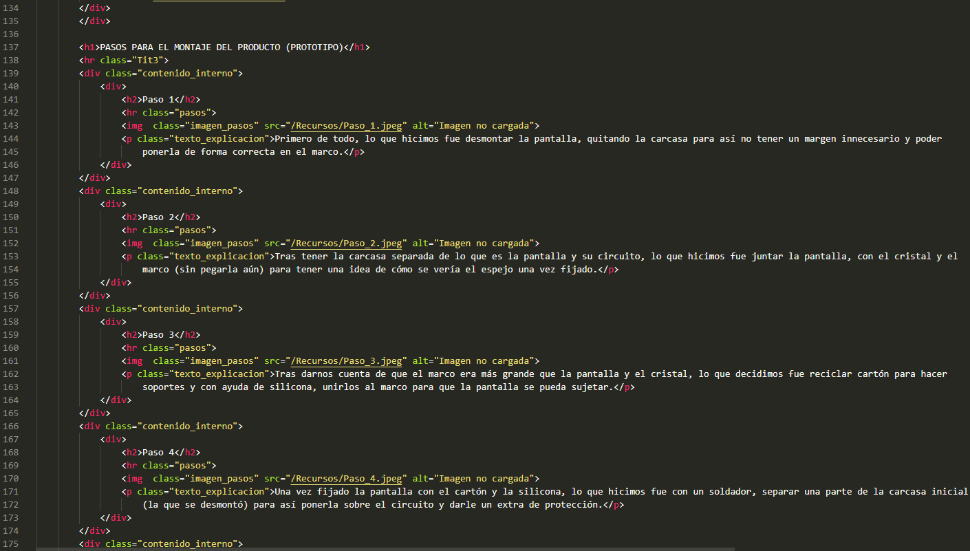Image resolution: width=970 pixels, height=551 pixels.
Task: Click the text "reciclar cartón para hacer"
Action: [879, 374]
